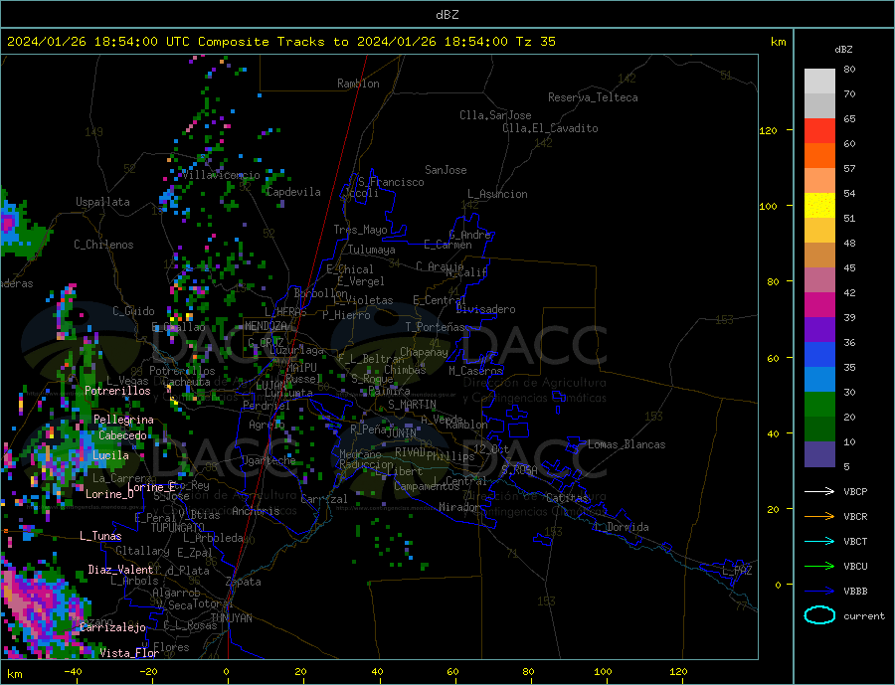
Task: Click the 'Carrizal' map label
Action: coord(324,499)
